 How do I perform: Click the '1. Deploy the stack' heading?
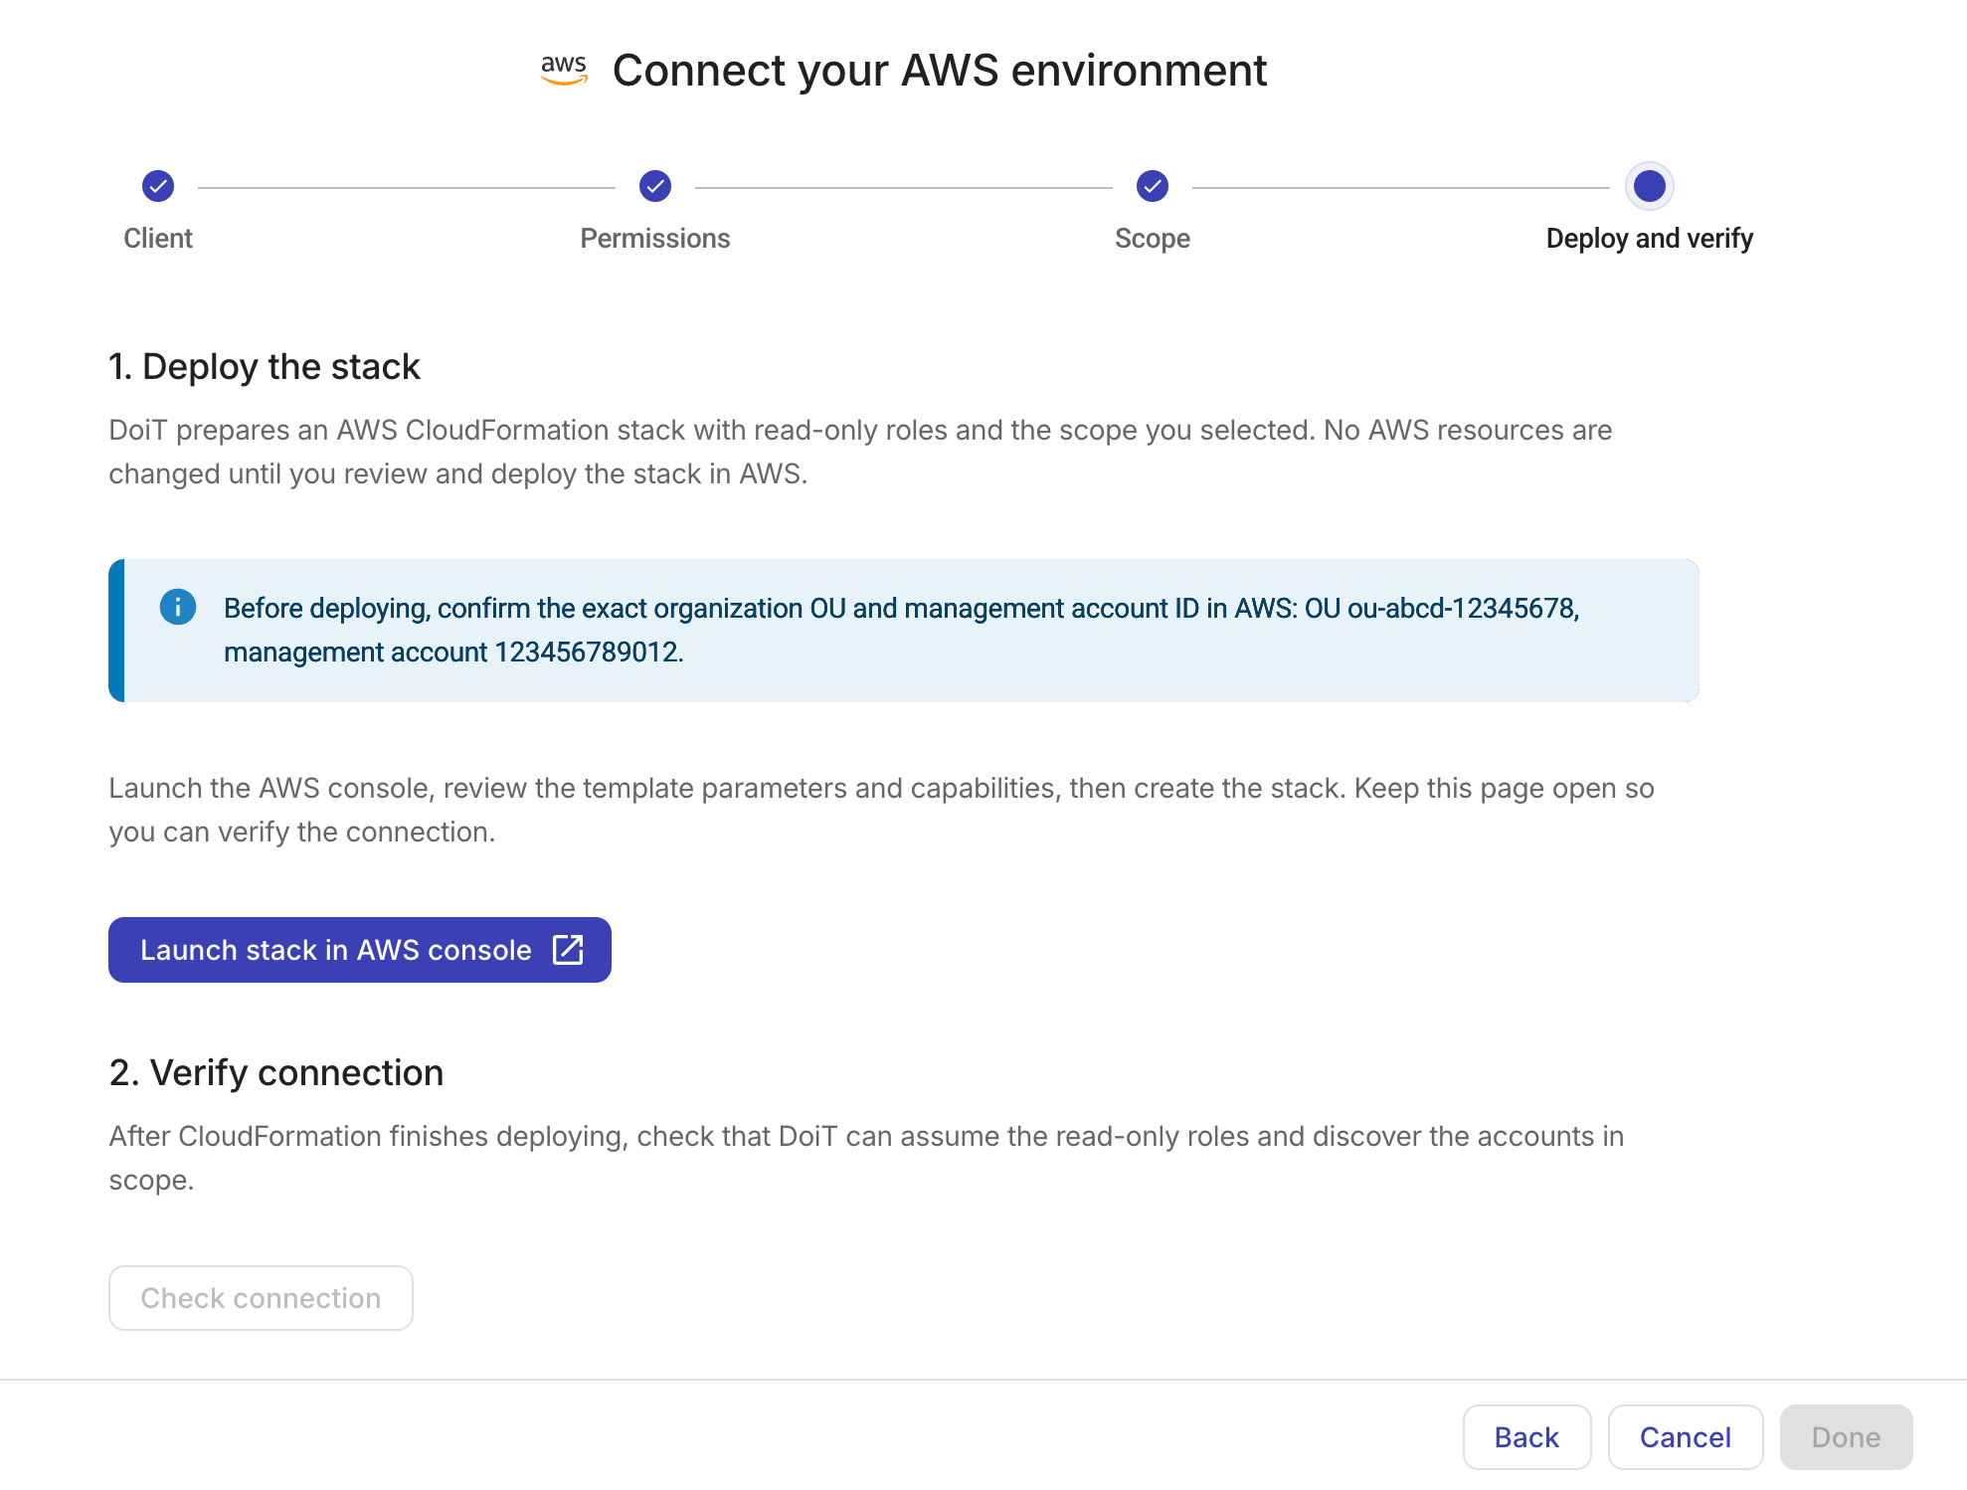pos(265,367)
